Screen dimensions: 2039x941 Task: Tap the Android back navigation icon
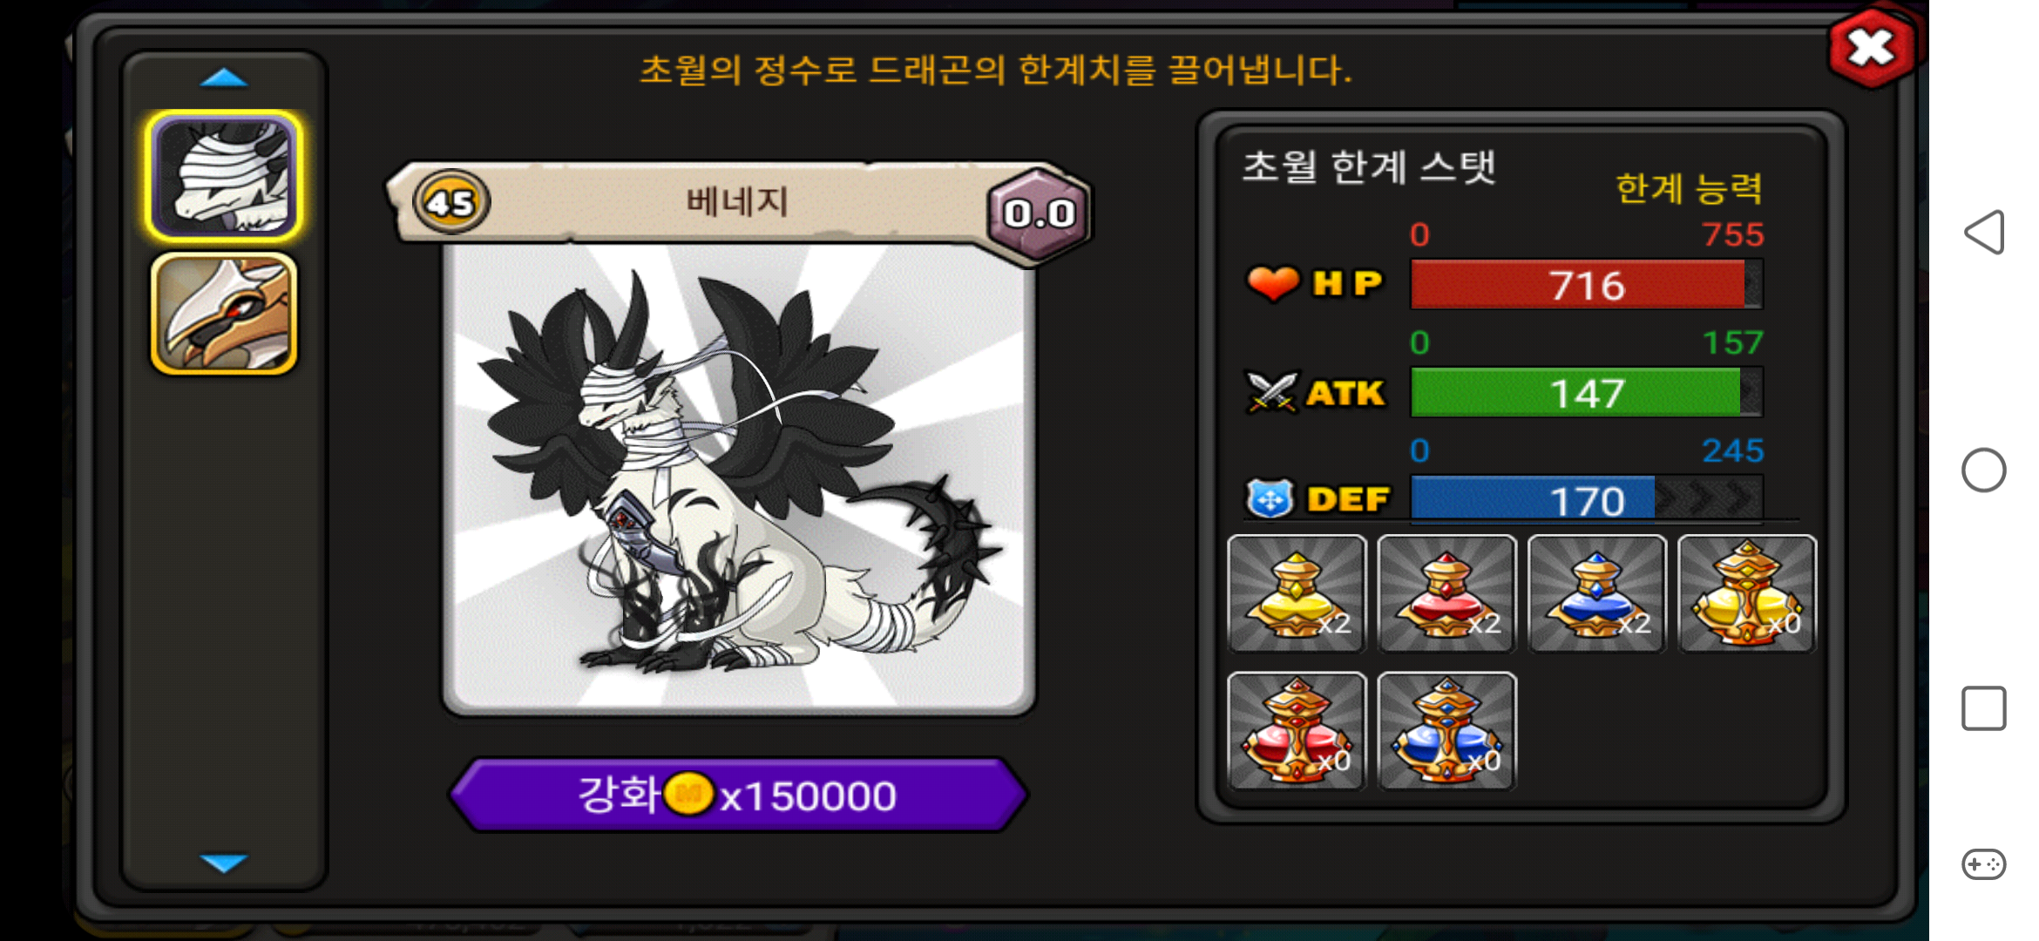tap(1984, 233)
